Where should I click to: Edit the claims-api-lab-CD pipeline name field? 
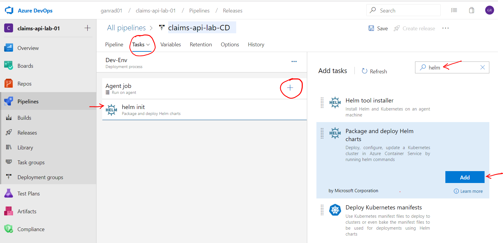202,28
